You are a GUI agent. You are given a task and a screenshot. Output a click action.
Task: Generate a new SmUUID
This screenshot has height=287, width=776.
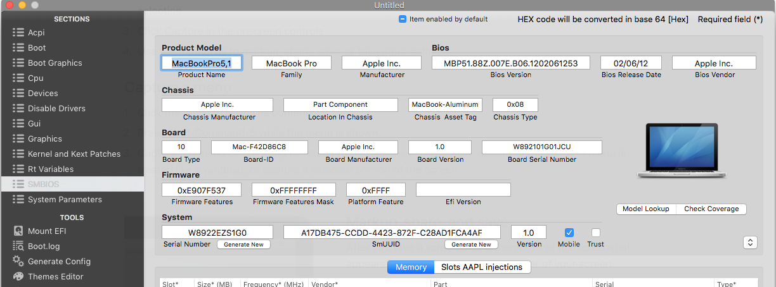[x=471, y=244]
